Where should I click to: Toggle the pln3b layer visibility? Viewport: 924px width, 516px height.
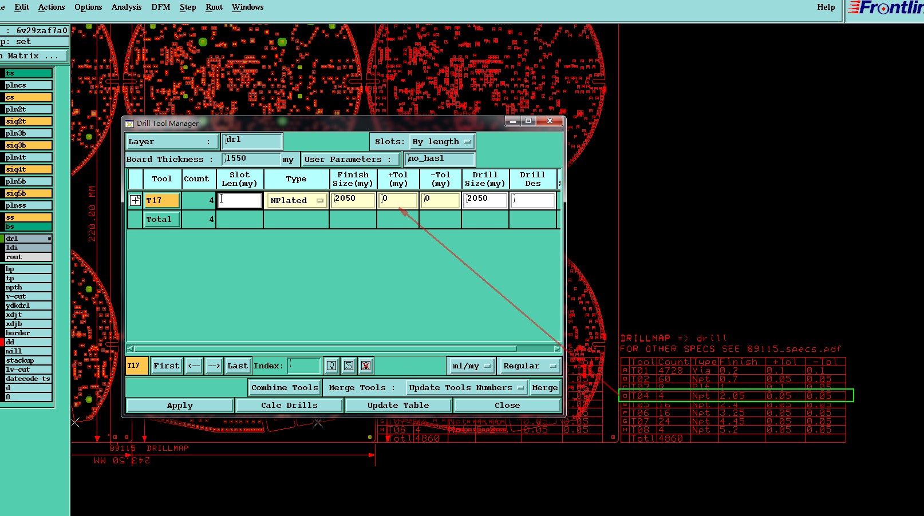coord(28,133)
